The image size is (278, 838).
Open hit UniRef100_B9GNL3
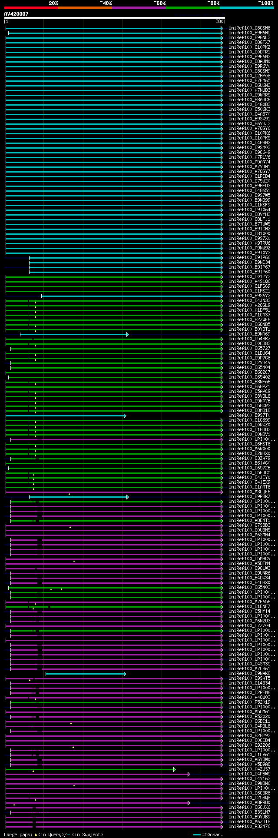249,37
